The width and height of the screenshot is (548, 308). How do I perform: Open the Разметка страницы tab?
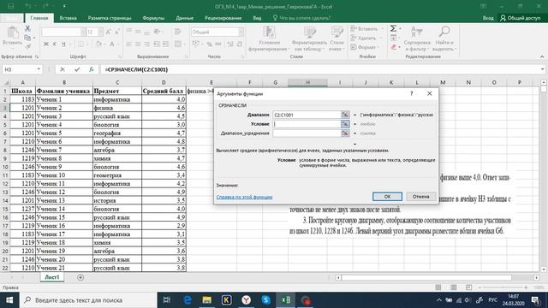tap(110, 18)
